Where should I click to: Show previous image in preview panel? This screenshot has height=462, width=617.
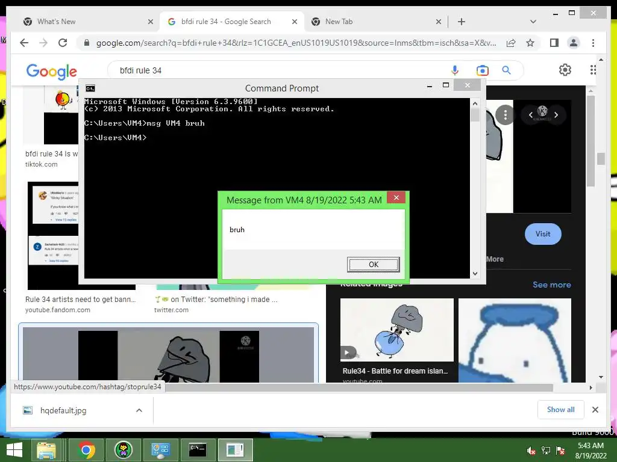tap(530, 115)
